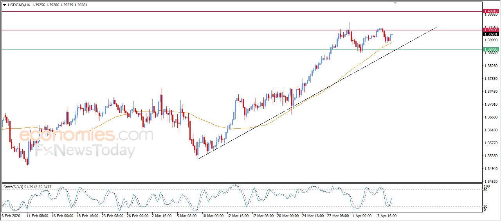Click the 1.36180 price axis label
Image resolution: width=501 pixels, height=221 pixels.
(490, 130)
